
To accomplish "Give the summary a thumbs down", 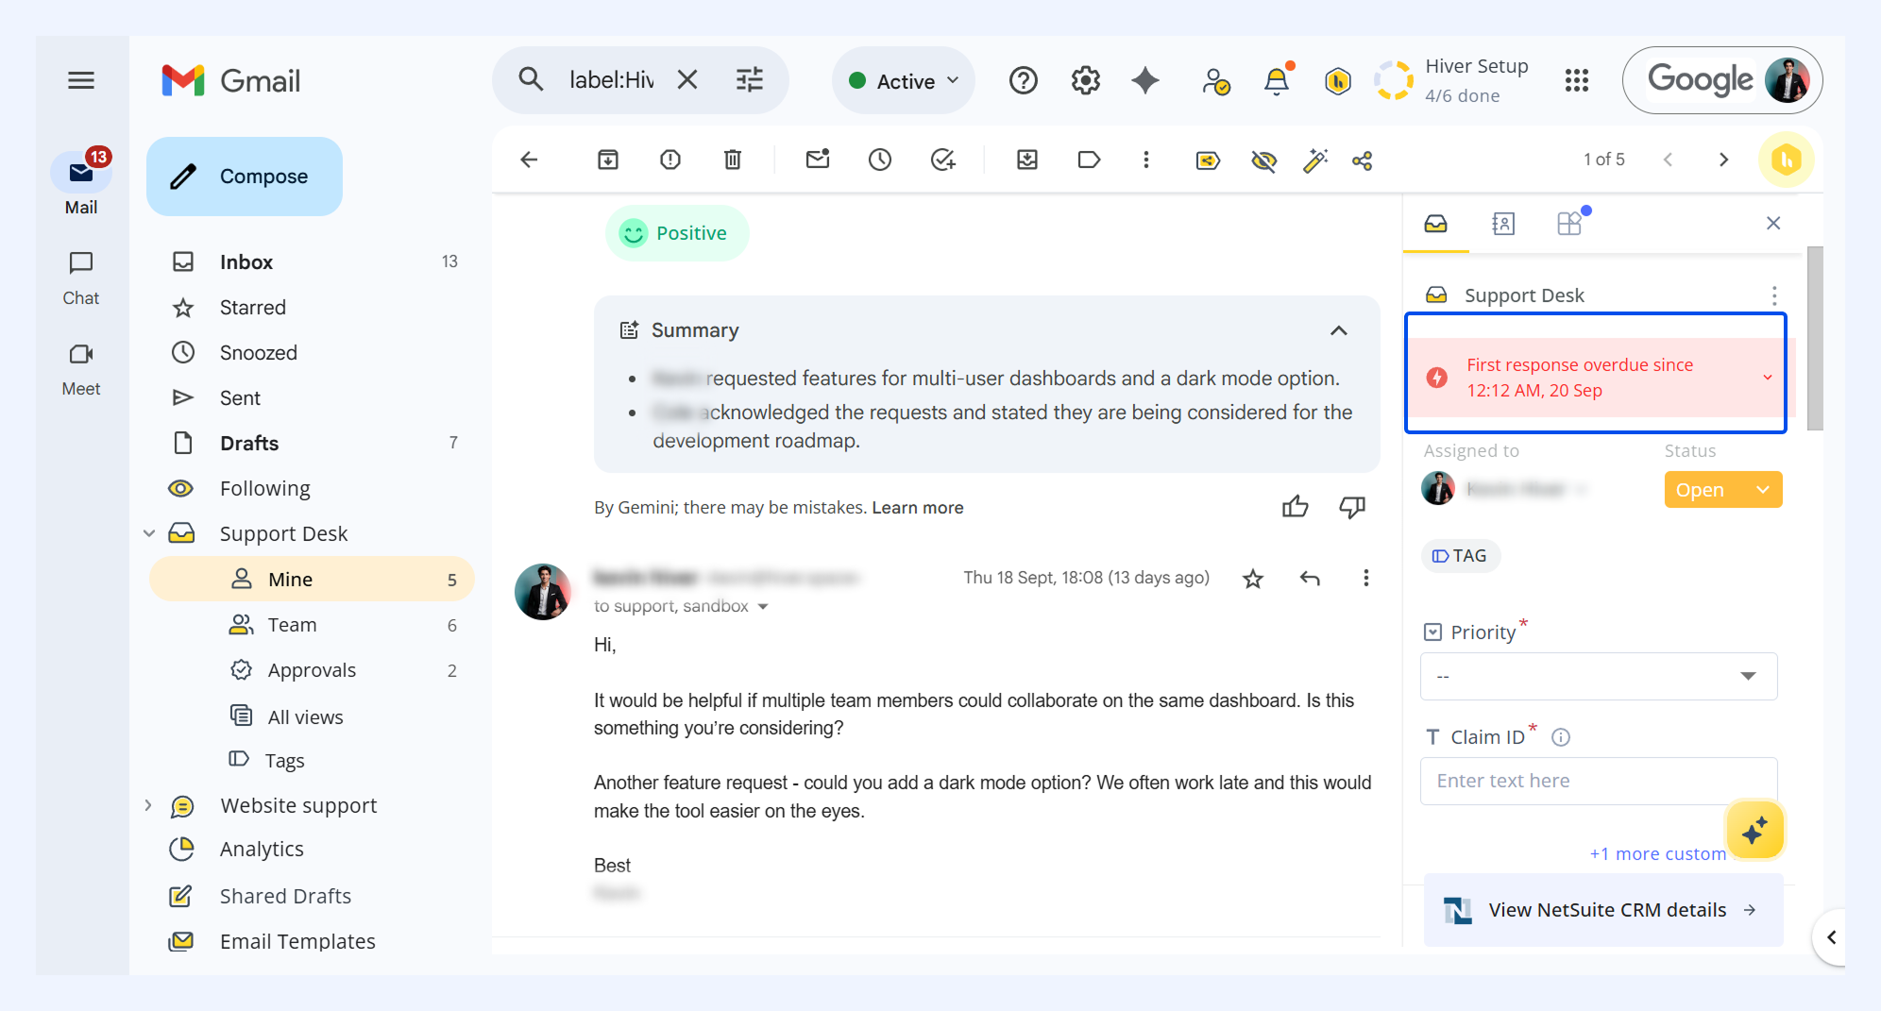I will (x=1352, y=507).
